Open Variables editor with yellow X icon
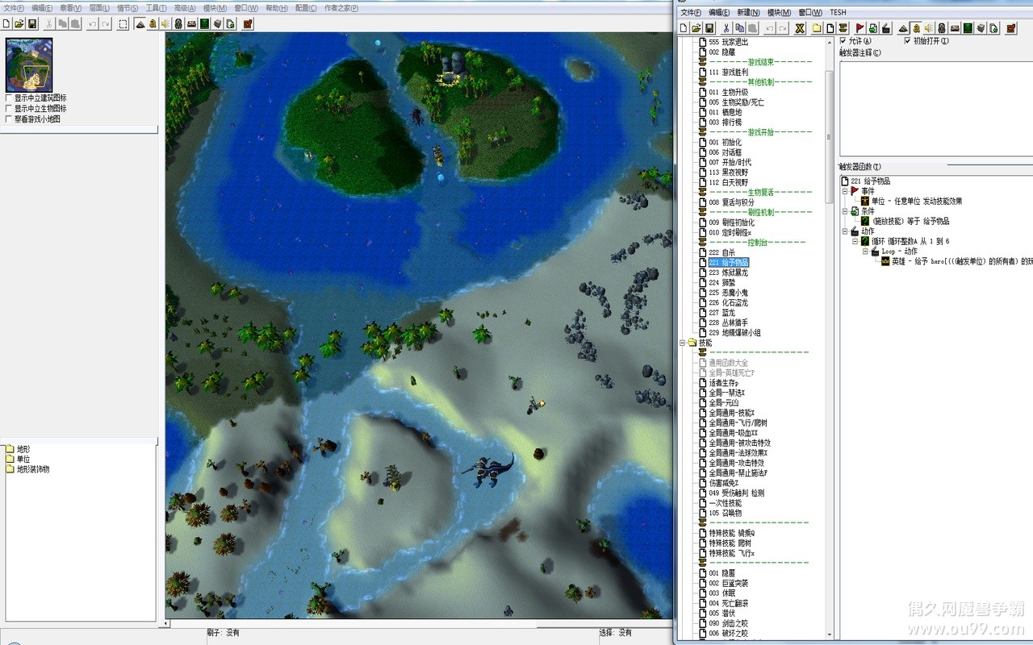The image size is (1033, 645). click(x=800, y=28)
